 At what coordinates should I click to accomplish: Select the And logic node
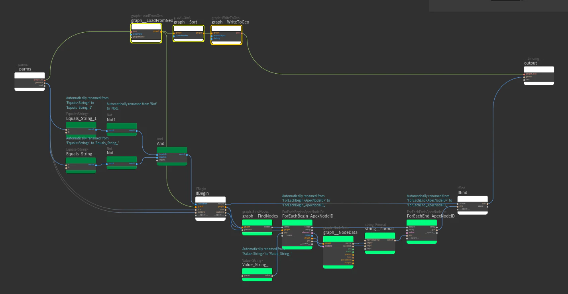tap(172, 156)
